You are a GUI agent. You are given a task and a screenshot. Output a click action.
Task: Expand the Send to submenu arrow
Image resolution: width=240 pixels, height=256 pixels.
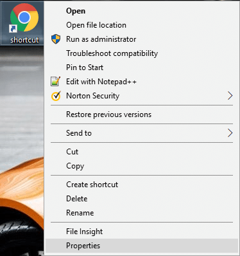(230, 133)
